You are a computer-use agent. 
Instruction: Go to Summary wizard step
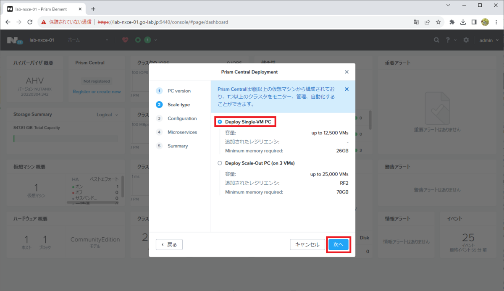pyautogui.click(x=172, y=146)
